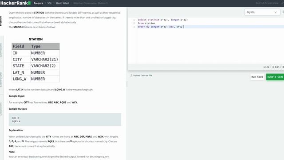This screenshot has height=160, width=284.
Task: Click Exit Full Screen View
Action: (x=267, y=3)
